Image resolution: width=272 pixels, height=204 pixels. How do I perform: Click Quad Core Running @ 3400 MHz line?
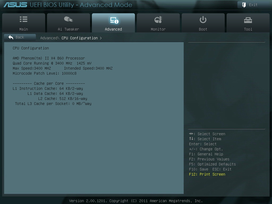[52, 63]
